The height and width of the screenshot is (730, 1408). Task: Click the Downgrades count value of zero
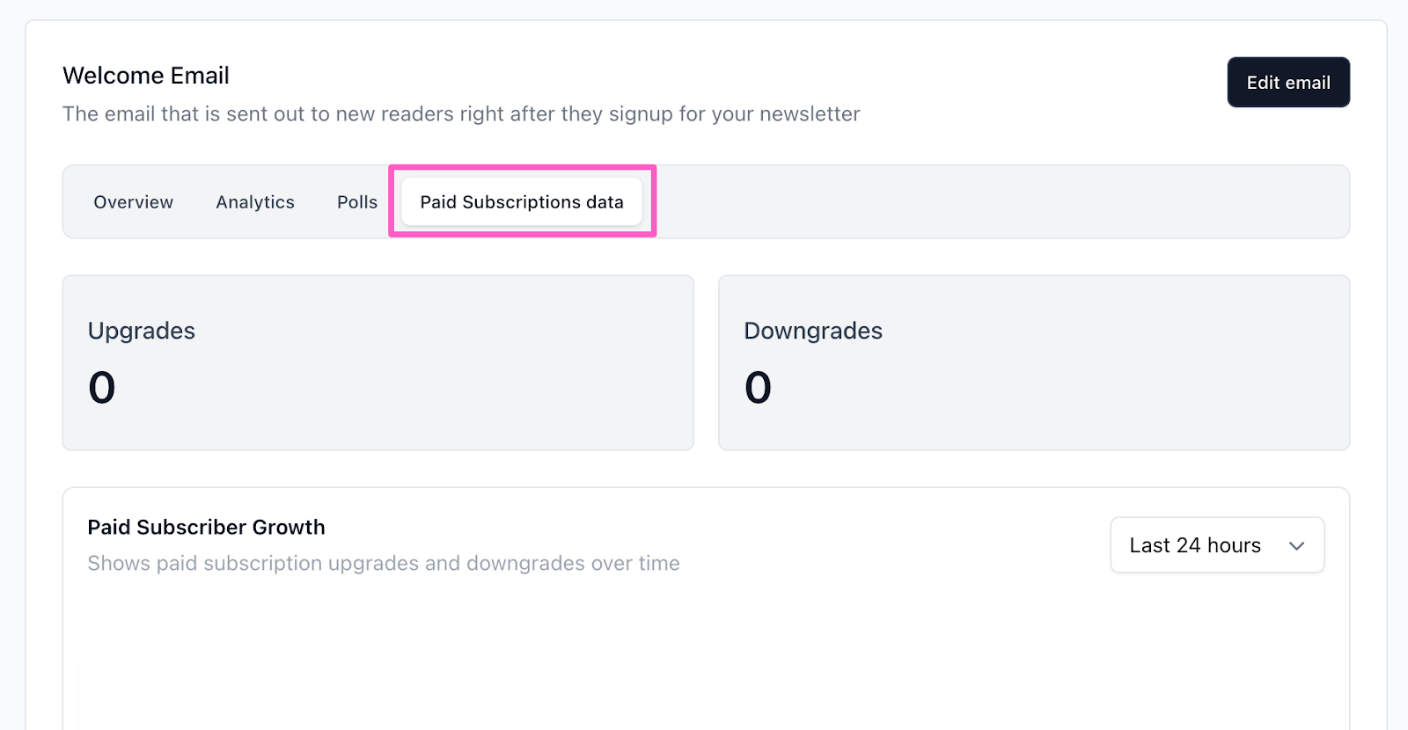tap(758, 388)
